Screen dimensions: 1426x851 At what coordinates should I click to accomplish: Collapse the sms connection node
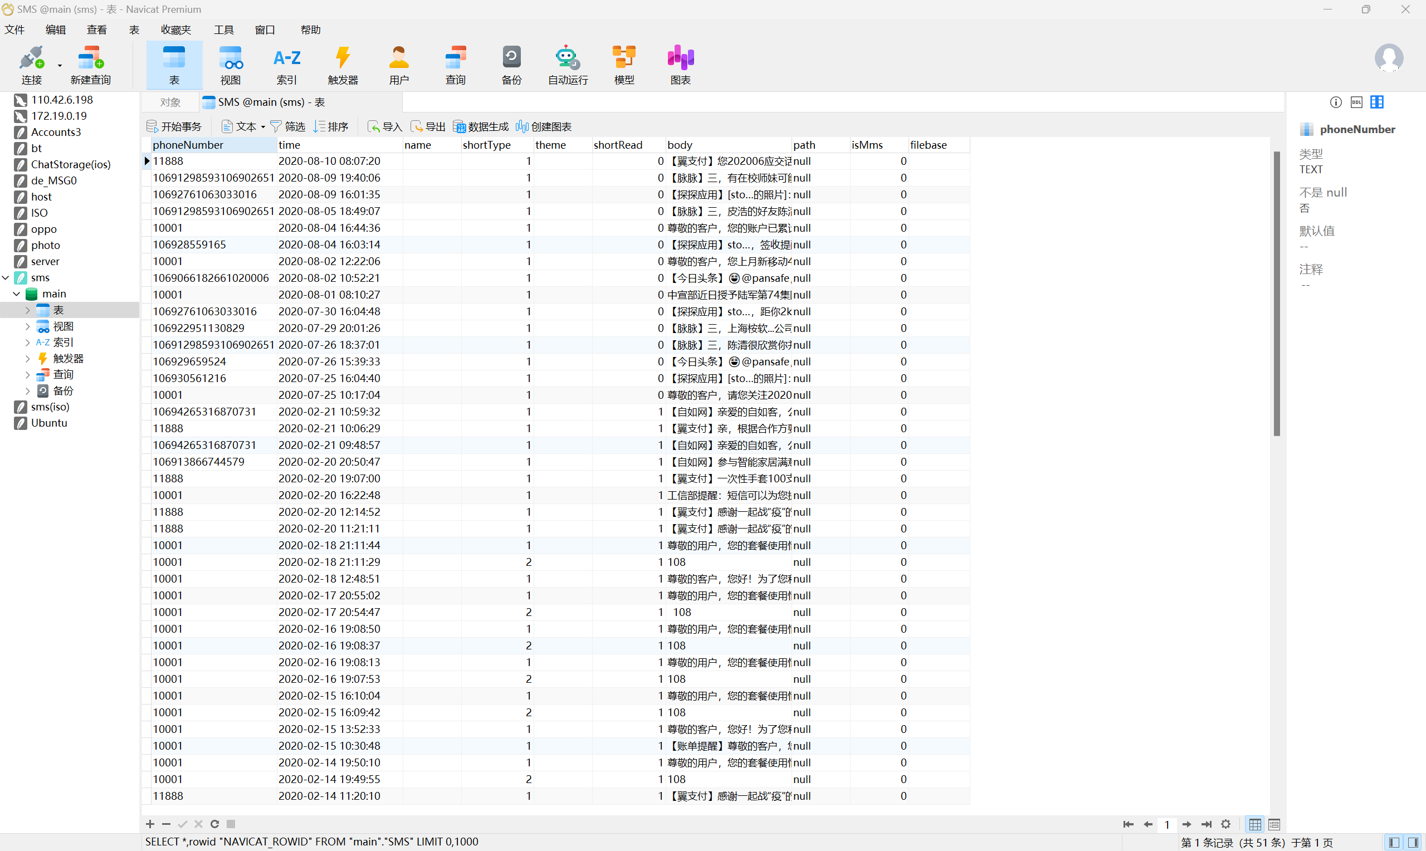pyautogui.click(x=6, y=277)
